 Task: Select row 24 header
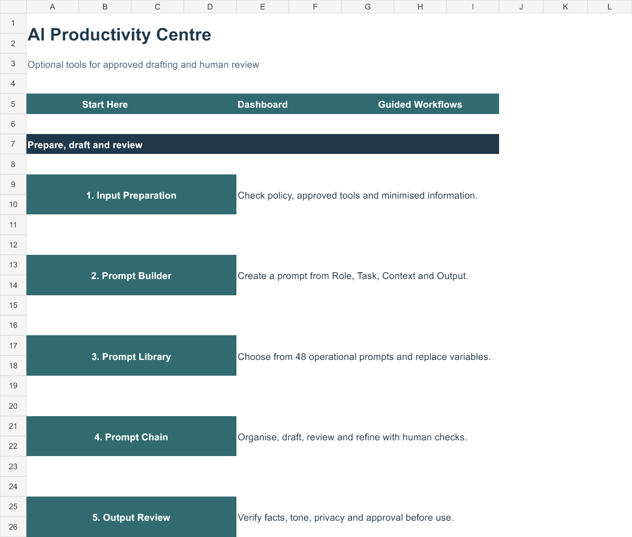coord(13,487)
